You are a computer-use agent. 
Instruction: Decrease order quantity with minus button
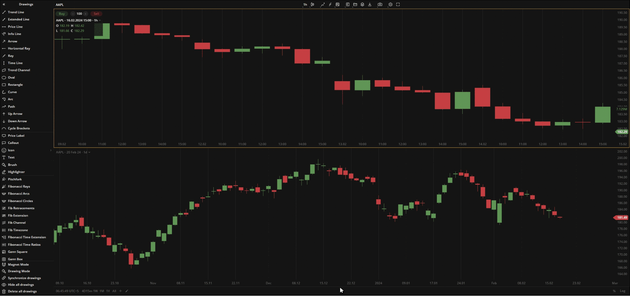73,14
